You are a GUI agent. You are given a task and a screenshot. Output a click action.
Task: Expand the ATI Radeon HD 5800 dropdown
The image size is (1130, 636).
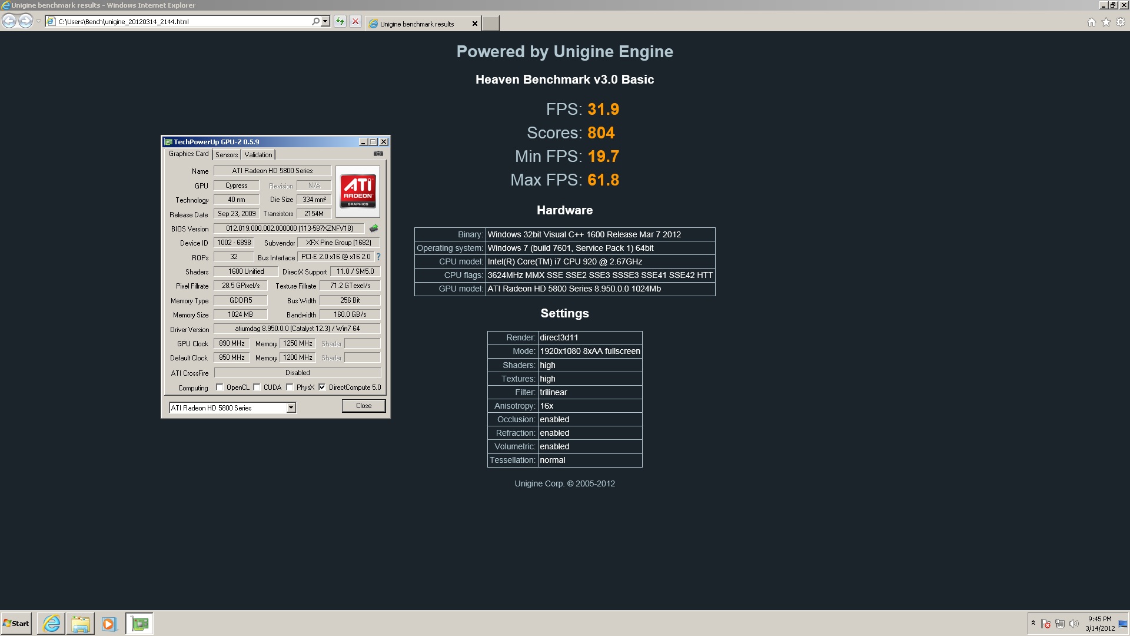[x=291, y=408]
